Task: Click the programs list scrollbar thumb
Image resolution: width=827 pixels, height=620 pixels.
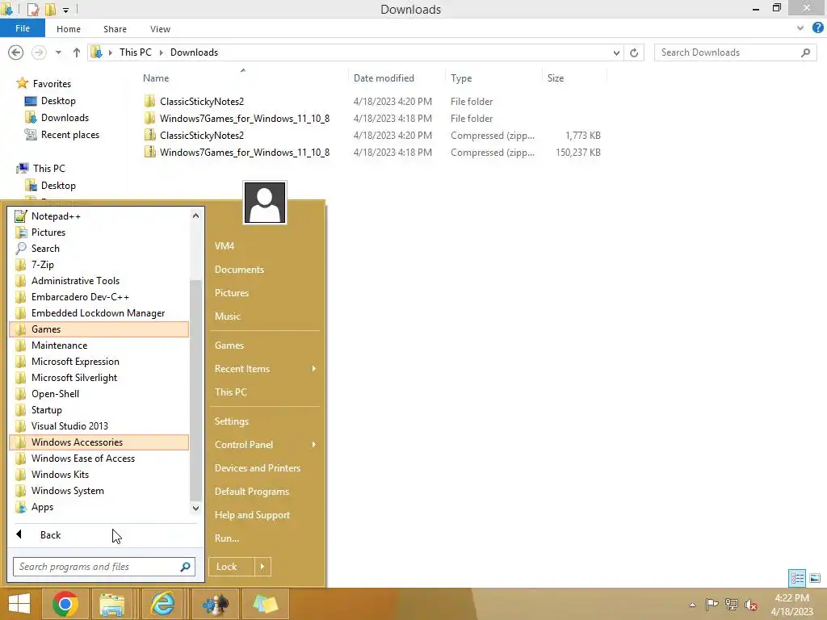Action: pyautogui.click(x=195, y=390)
